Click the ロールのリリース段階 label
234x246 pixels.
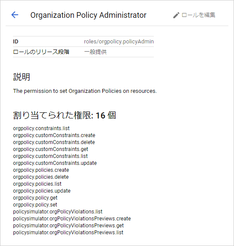(41, 52)
